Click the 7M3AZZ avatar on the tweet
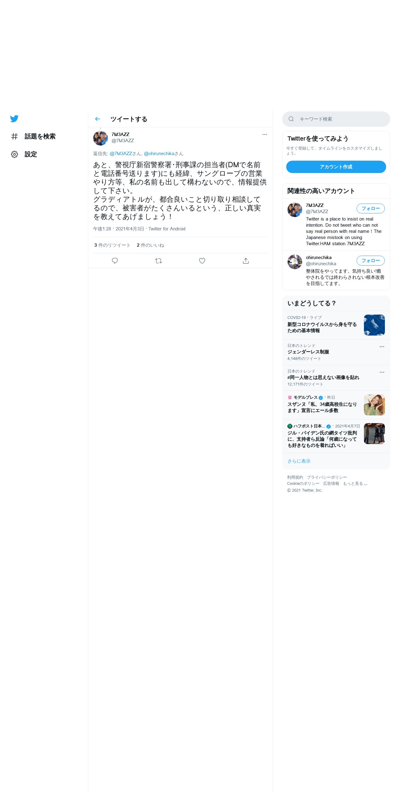 coord(101,138)
